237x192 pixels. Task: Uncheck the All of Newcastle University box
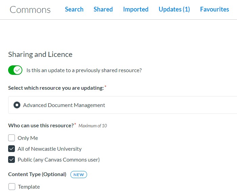(x=12, y=149)
